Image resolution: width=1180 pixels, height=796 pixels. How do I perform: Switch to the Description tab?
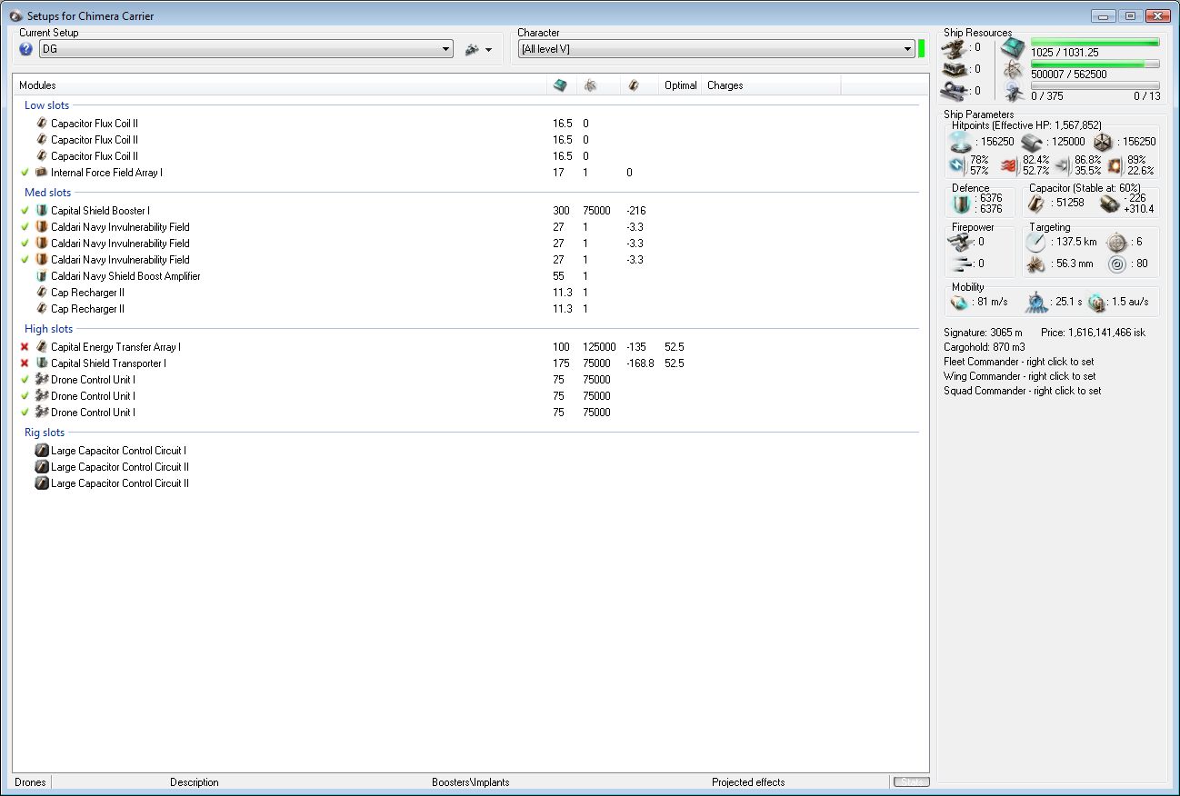pyautogui.click(x=195, y=782)
